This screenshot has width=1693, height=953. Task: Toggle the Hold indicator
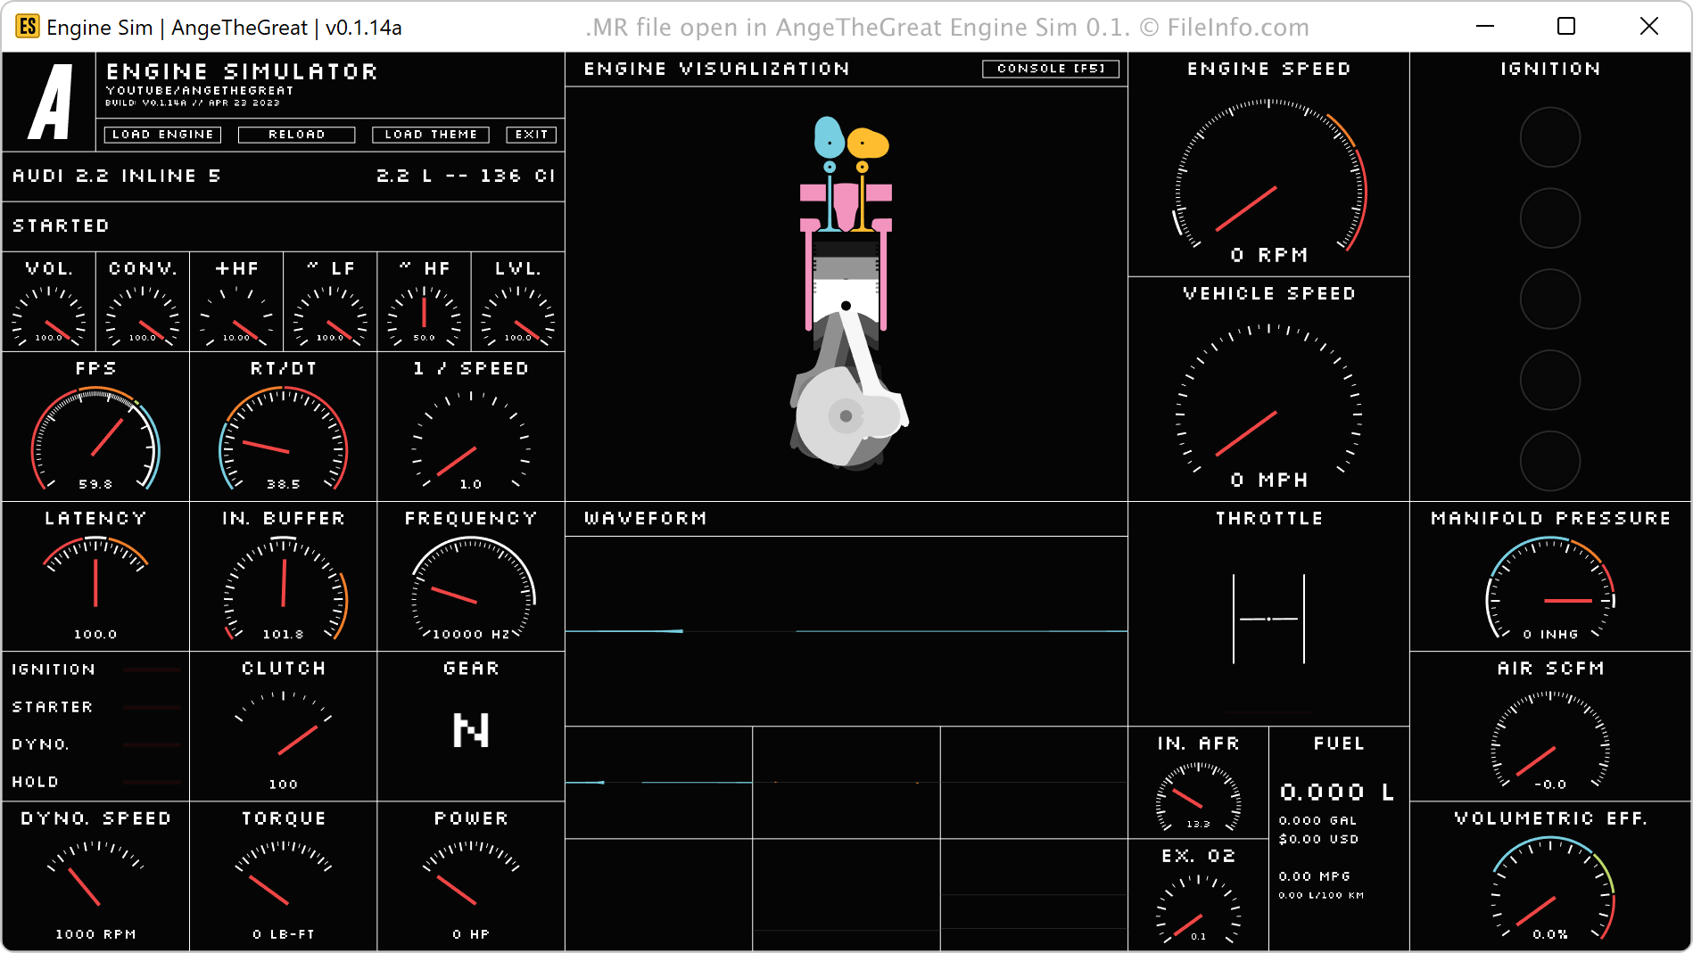(x=152, y=782)
